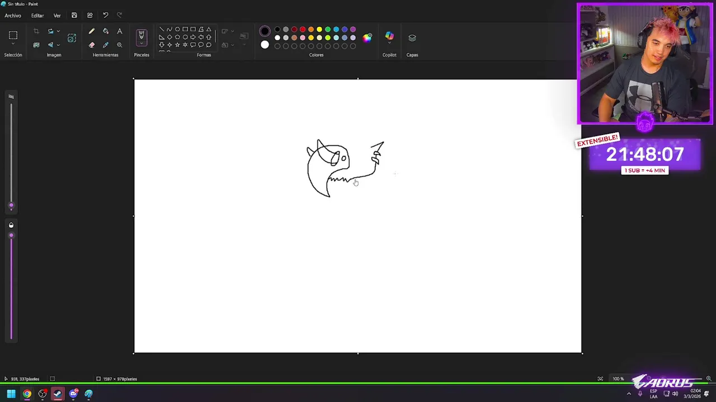Choose the purple color swatch
716x402 pixels.
[x=353, y=30]
